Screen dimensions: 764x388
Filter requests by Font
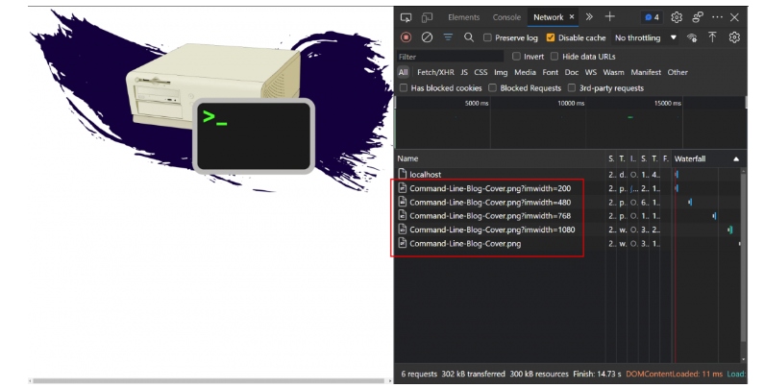coord(550,73)
